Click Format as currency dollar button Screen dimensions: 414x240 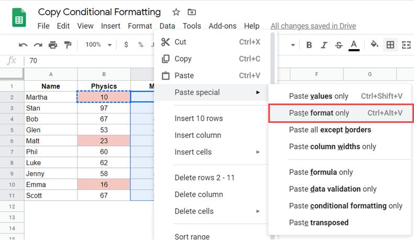coord(126,45)
